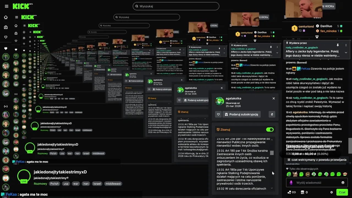Open chat settings via the gear icon
Viewport: 352px width, 198px height.
point(331,192)
